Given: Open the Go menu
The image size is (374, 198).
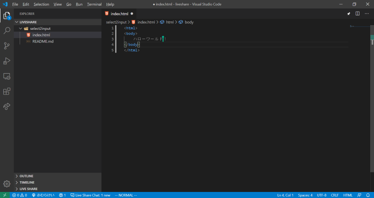Looking at the screenshot, I should point(69,4).
